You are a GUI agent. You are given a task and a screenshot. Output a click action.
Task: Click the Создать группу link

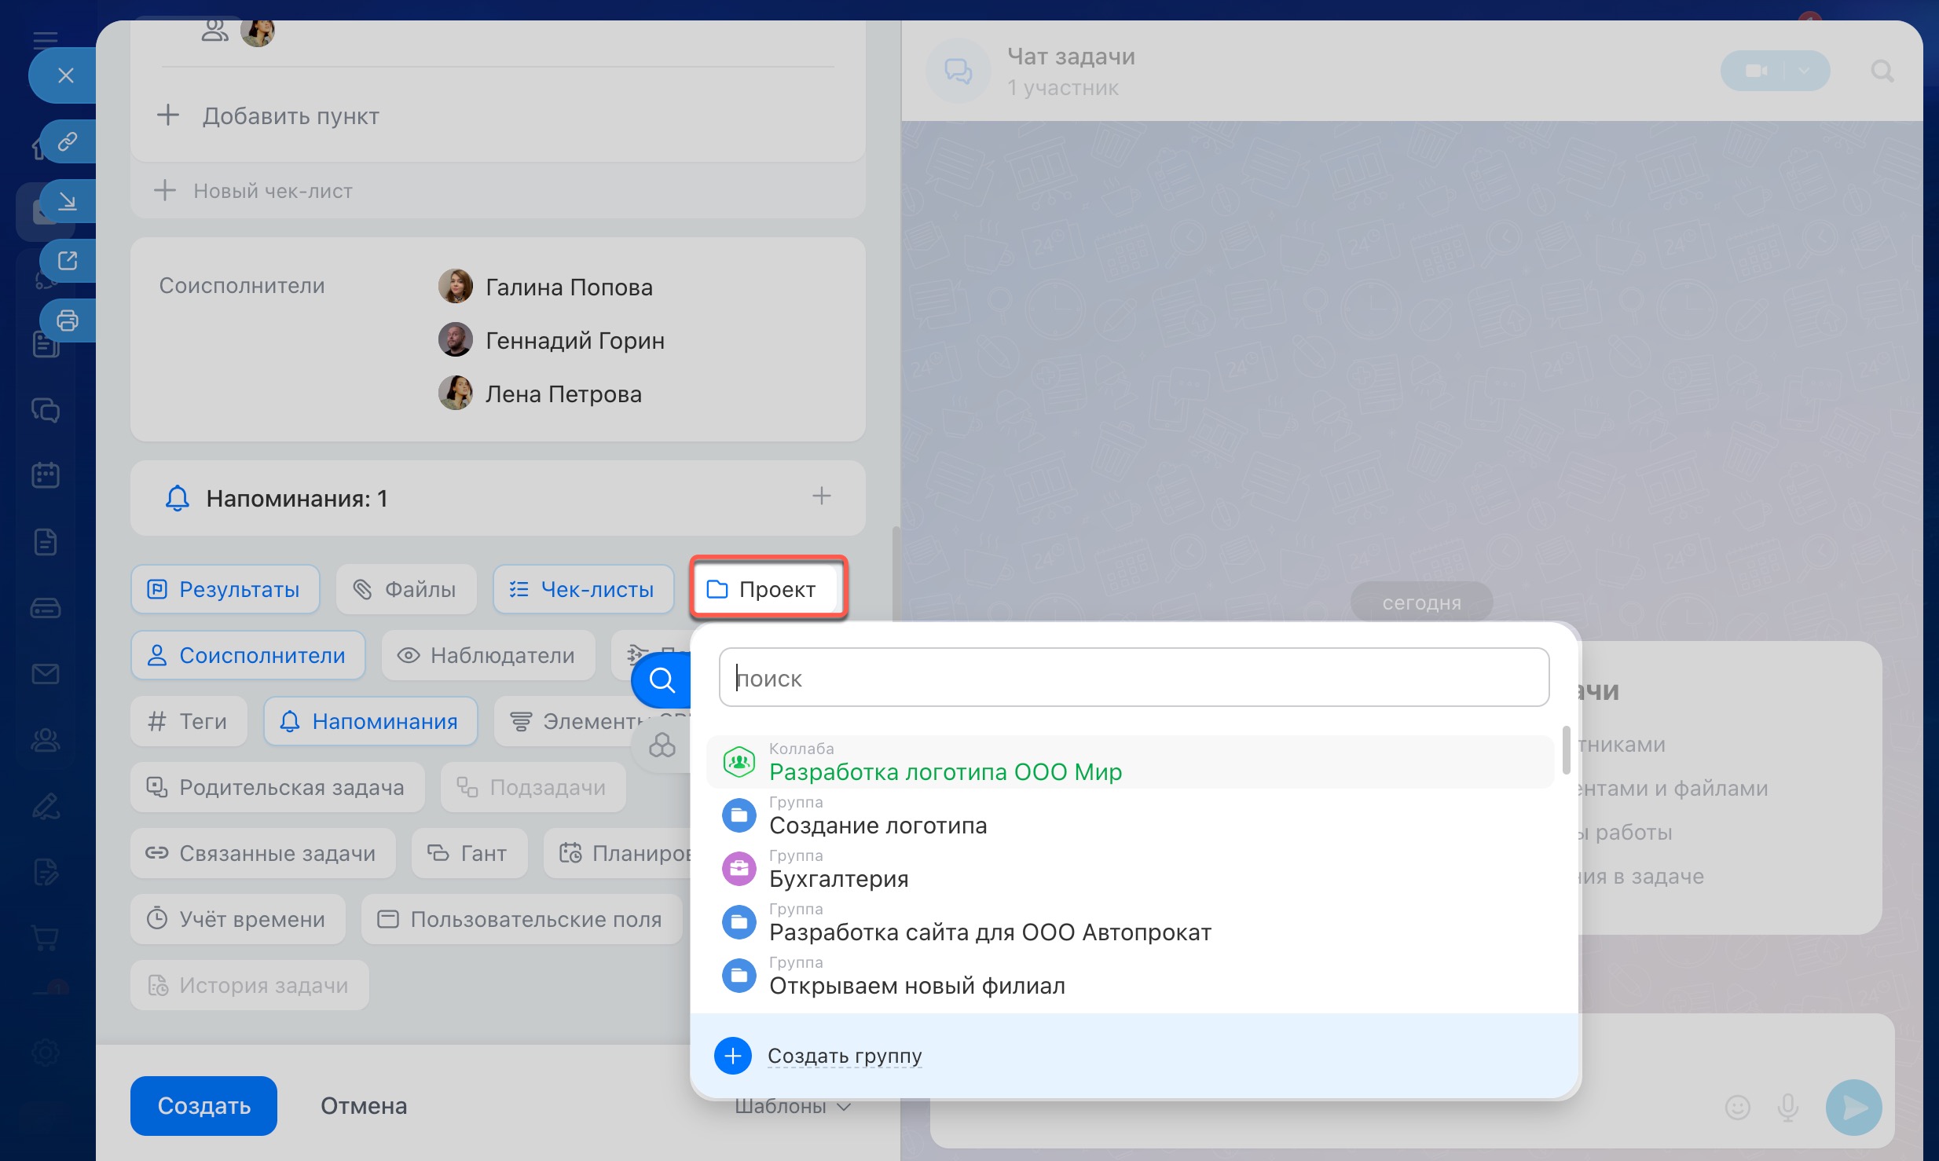(844, 1056)
